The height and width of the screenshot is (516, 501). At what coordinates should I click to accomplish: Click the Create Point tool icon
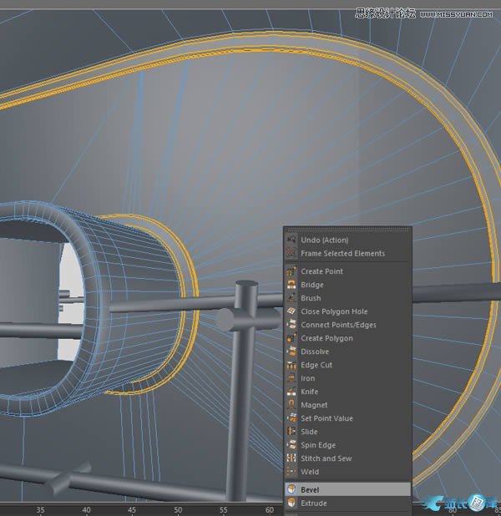291,271
